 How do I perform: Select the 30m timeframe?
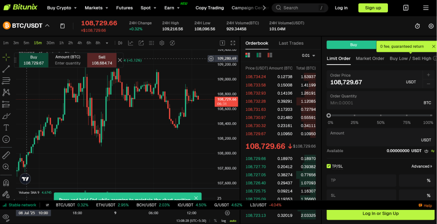[50, 43]
